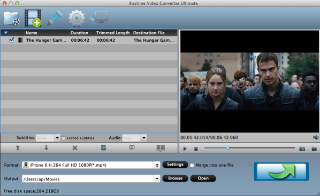Click the Trimmed Length column header
This screenshot has width=320, height=196.
click(113, 33)
